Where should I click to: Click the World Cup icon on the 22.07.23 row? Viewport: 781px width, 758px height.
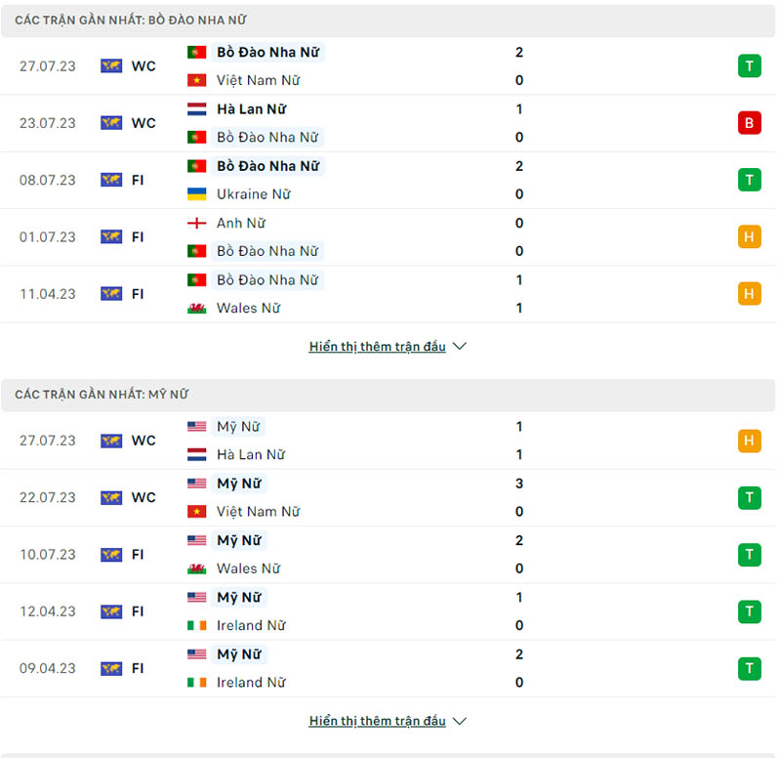pyautogui.click(x=111, y=497)
